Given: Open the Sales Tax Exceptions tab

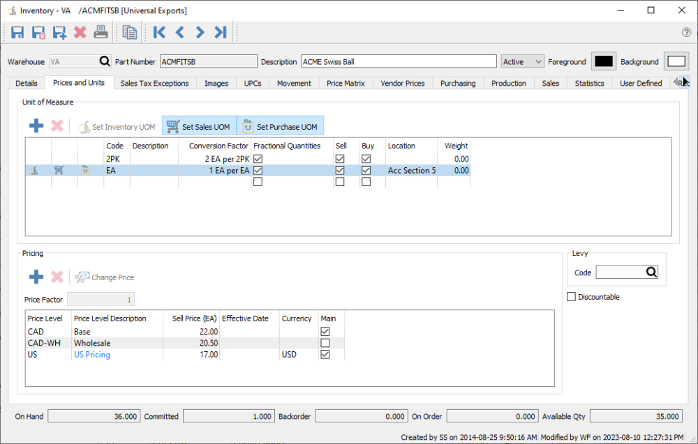Looking at the screenshot, I should tap(154, 83).
